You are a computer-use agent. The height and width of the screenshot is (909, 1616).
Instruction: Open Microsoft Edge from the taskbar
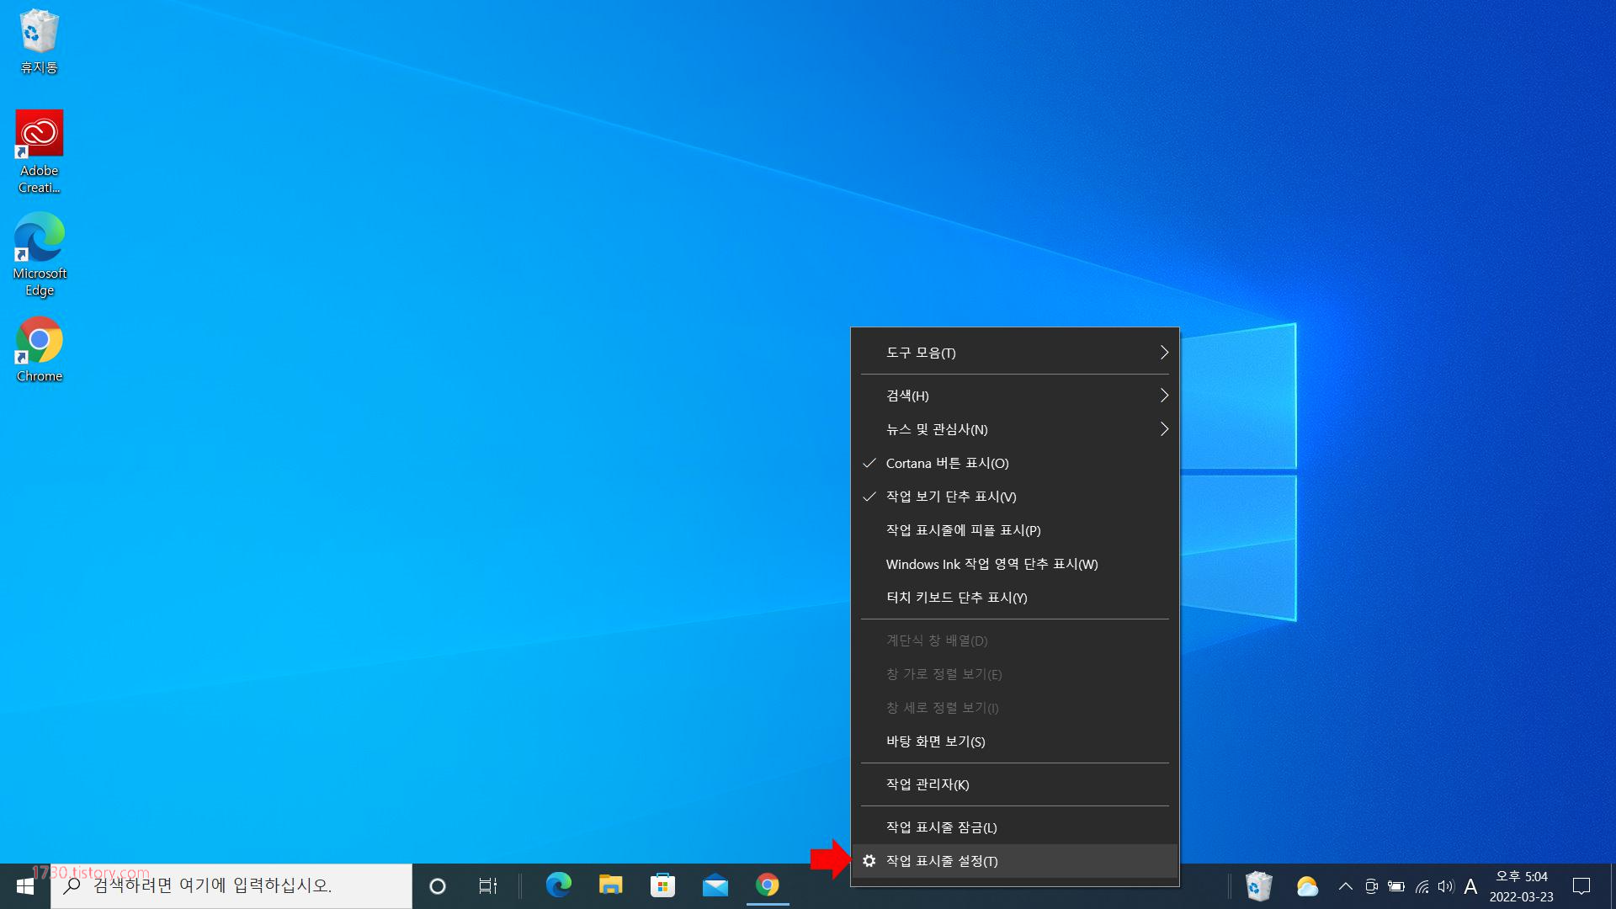[558, 885]
